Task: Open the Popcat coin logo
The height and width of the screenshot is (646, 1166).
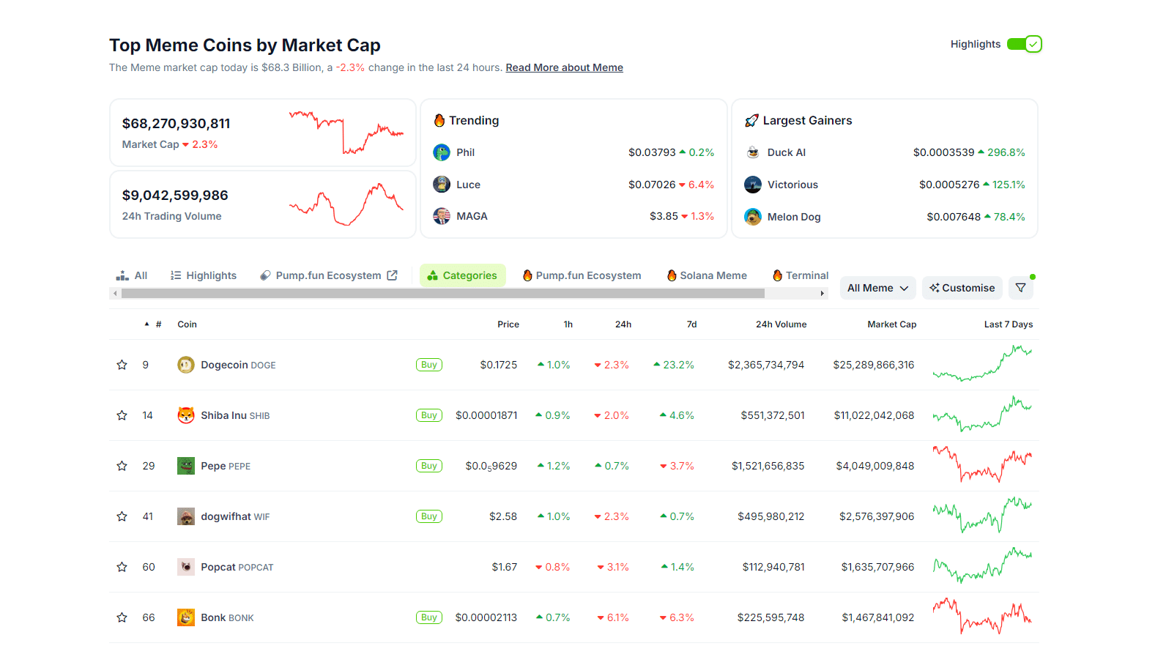Action: pyautogui.click(x=186, y=567)
